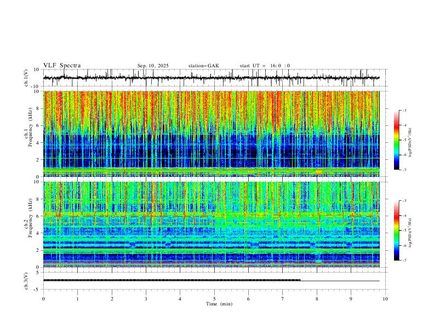
Task: Click the ch.2 spectrogram color scale bar
Action: click(x=397, y=230)
